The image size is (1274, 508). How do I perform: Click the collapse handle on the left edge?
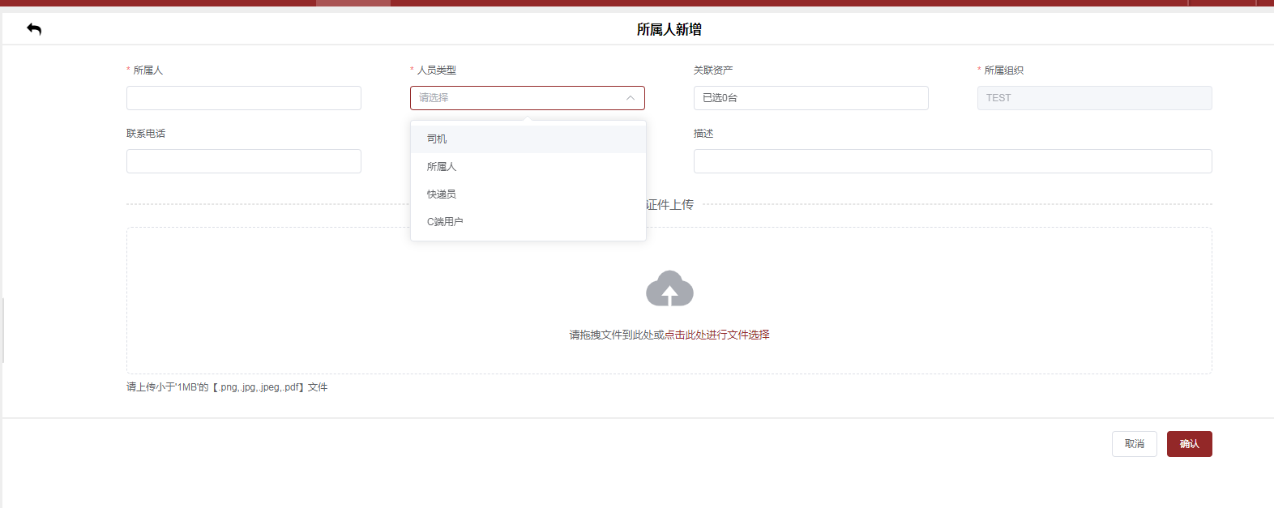tap(2, 331)
